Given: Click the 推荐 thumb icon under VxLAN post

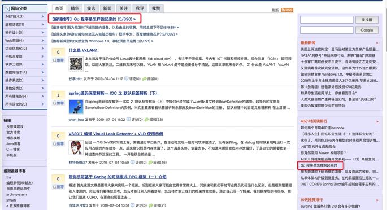Looking at the screenshot, I should point(55,60).
